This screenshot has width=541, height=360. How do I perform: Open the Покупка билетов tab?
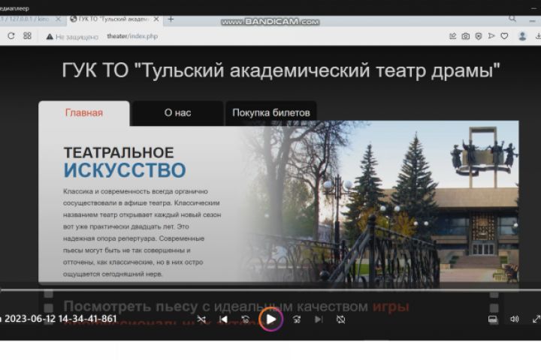point(270,113)
